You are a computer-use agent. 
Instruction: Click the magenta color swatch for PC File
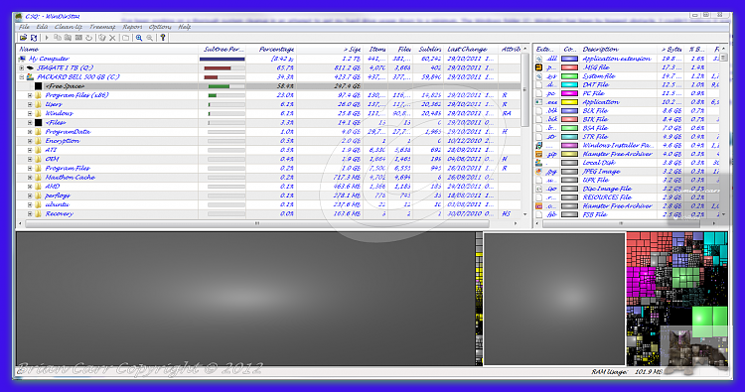(570, 93)
